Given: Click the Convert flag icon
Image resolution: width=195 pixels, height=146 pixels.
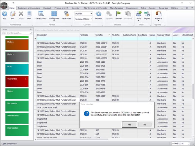Looking at the screenshot, I should (119, 14).
